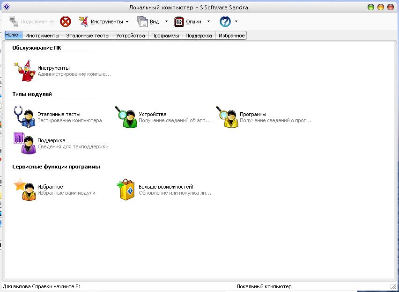
Task: Click the status bar F1 help hint text
Action: tap(42, 287)
